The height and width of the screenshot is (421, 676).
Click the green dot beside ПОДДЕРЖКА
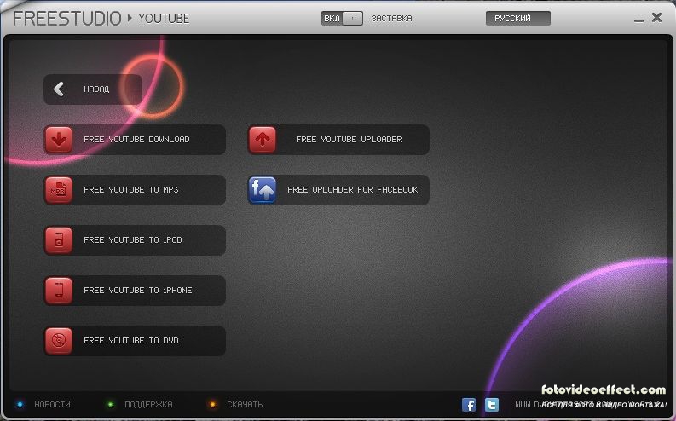(x=110, y=405)
